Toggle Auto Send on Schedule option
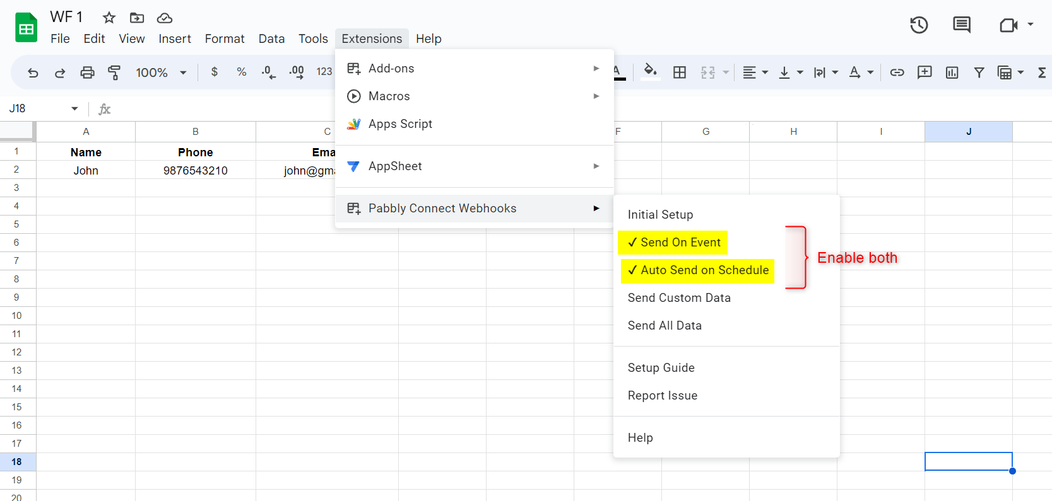This screenshot has height=501, width=1052. click(x=698, y=270)
